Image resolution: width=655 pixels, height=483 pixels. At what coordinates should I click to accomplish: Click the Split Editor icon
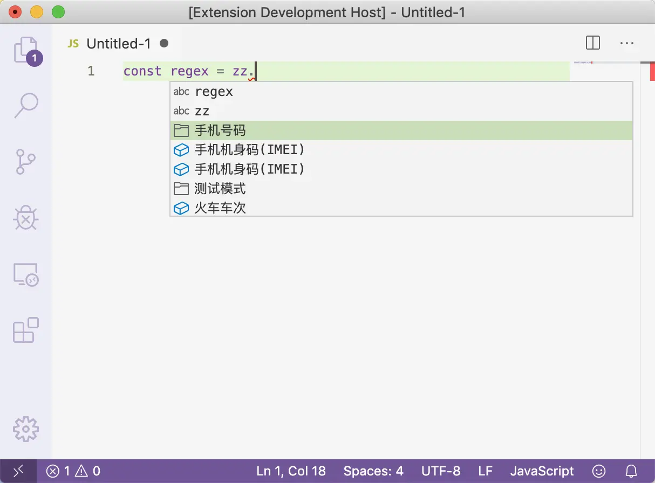pyautogui.click(x=592, y=43)
